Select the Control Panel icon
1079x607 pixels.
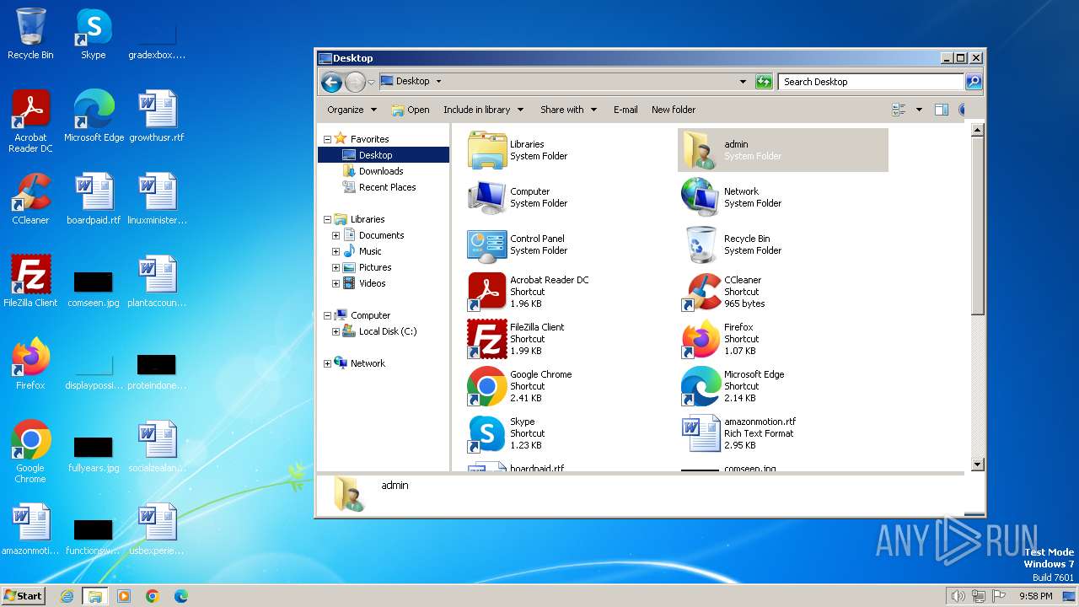tap(486, 244)
